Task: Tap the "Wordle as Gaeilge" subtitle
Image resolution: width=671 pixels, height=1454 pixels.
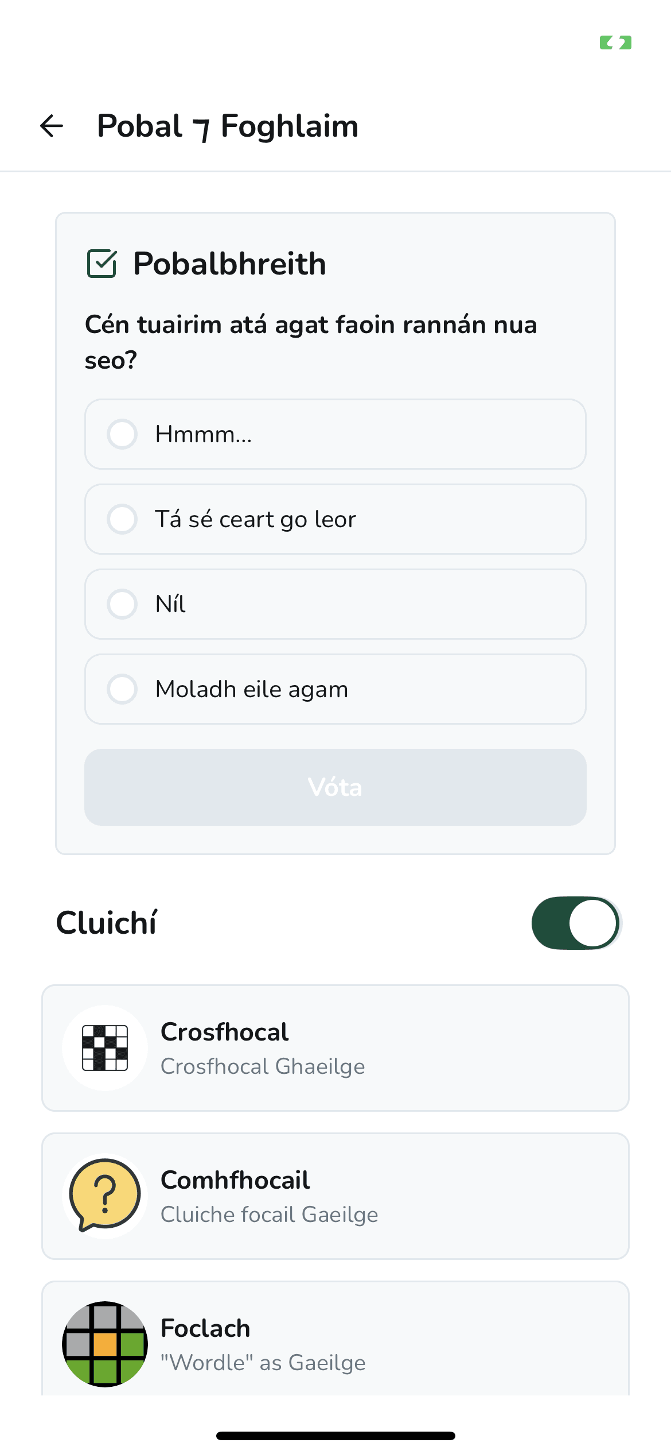Action: pyautogui.click(x=263, y=1363)
